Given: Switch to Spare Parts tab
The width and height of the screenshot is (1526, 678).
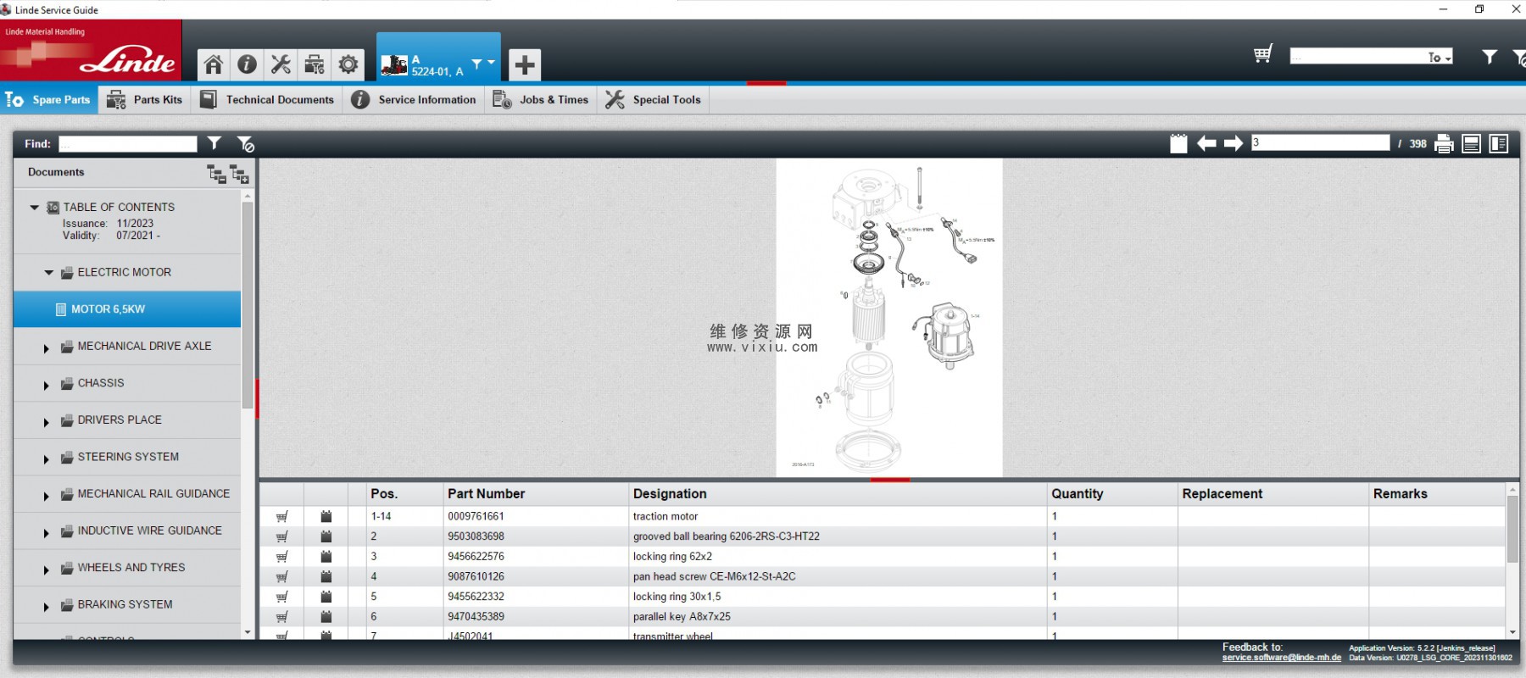Looking at the screenshot, I should (48, 99).
